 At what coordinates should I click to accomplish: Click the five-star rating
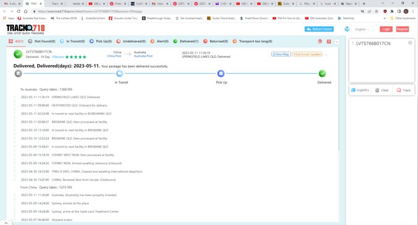(76, 57)
